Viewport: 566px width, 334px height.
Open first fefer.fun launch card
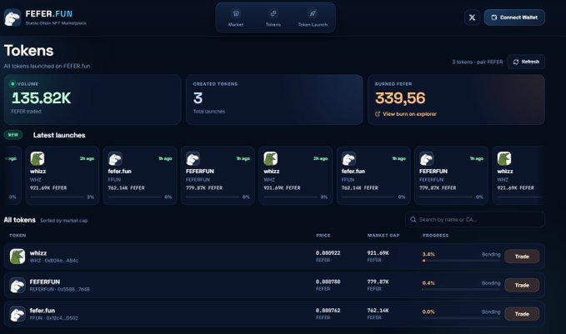(140, 175)
